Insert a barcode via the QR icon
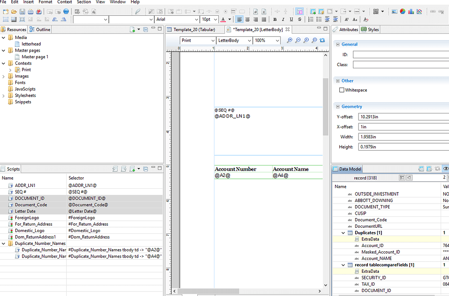 click(x=376, y=11)
